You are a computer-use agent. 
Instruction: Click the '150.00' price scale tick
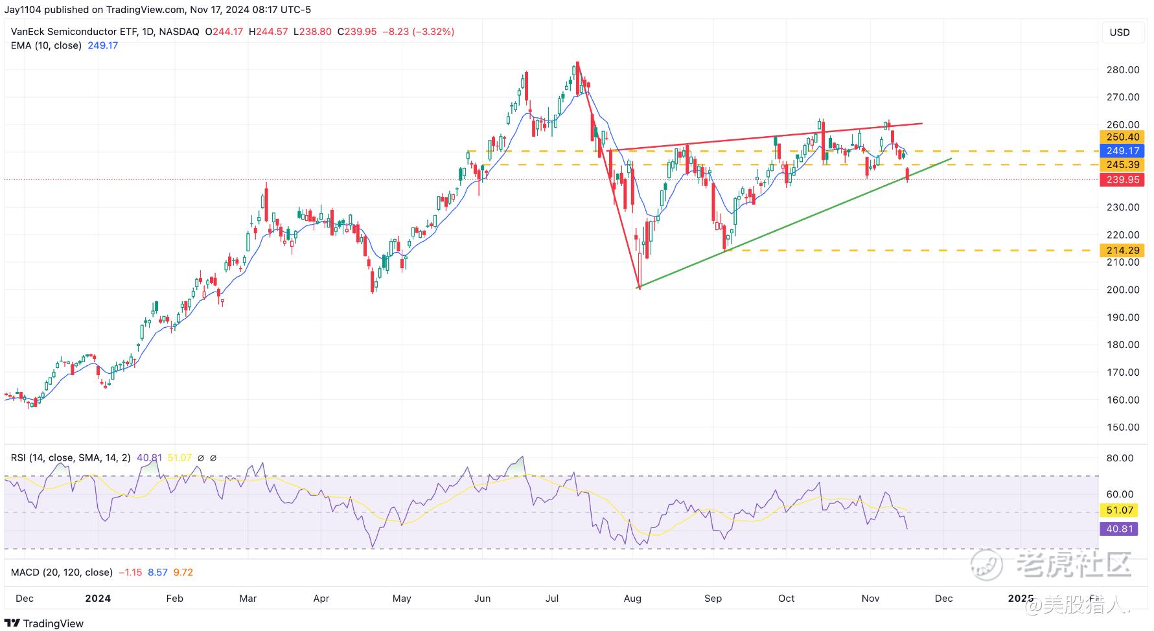tap(1124, 427)
